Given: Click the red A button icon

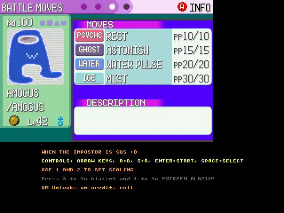Looking at the screenshot, I should point(182,7).
